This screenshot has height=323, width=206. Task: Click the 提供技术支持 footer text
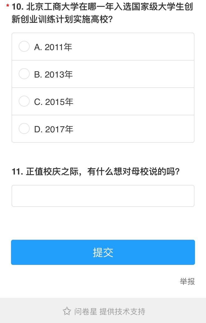[x=122, y=311]
